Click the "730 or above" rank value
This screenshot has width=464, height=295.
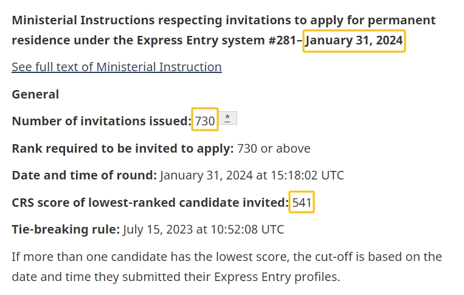tap(274, 148)
